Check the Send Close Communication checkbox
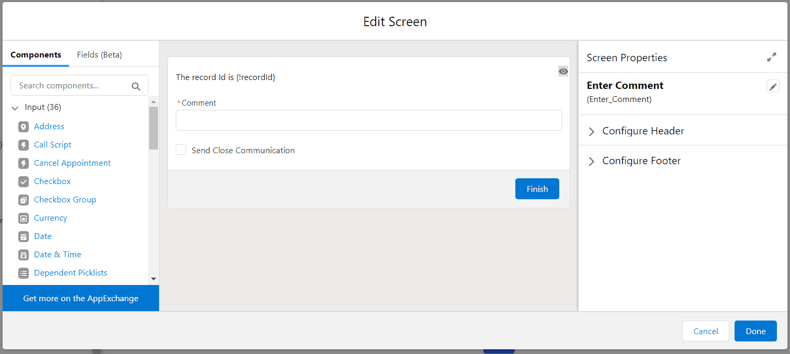This screenshot has width=790, height=354. (x=181, y=150)
